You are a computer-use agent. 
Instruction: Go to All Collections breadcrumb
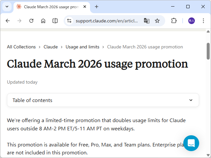click(21, 47)
